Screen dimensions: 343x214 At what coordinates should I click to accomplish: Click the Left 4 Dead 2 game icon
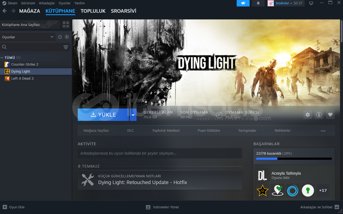coord(7,79)
